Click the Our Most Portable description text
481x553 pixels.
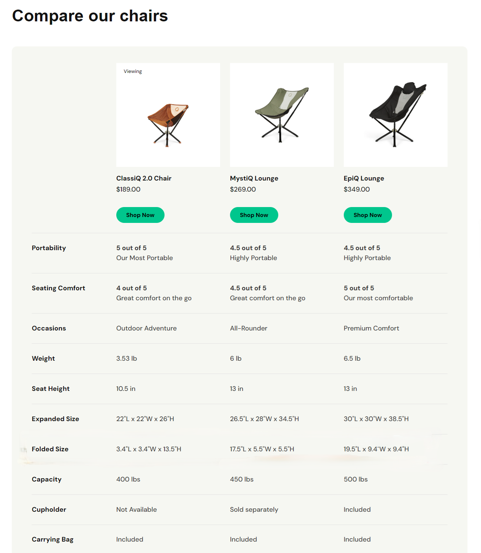[144, 258]
